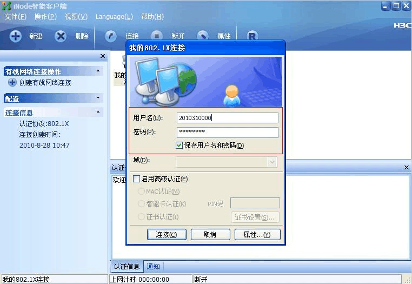This screenshot has height=284, width=412.
Task: Maximize the iNode window
Action: click(x=396, y=6)
